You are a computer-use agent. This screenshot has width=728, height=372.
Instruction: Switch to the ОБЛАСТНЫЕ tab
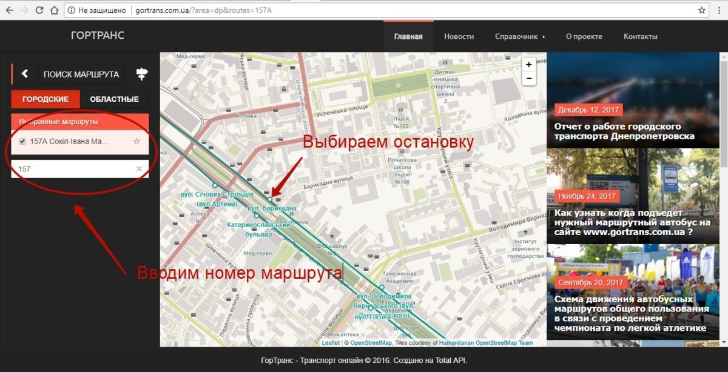115,99
